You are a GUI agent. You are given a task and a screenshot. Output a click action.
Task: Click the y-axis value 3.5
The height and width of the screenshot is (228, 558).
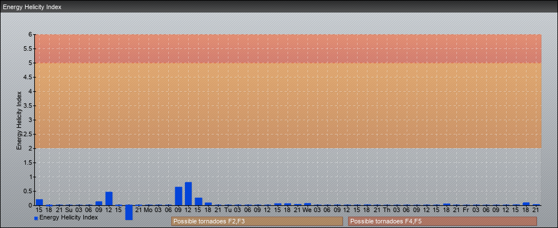[x=28, y=105]
